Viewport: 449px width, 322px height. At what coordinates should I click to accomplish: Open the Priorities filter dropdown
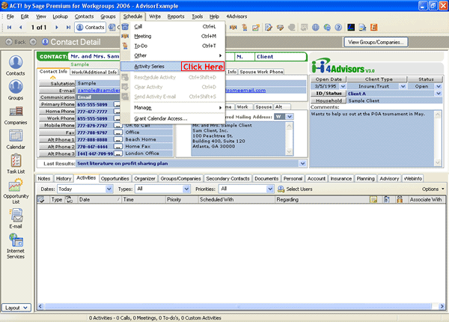(269, 189)
